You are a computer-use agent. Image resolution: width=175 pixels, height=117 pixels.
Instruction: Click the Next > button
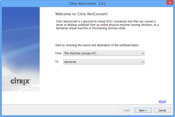pyautogui.click(x=143, y=110)
